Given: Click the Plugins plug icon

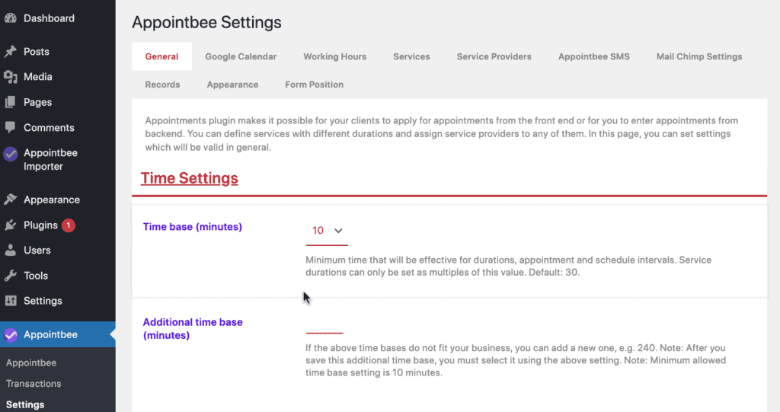Looking at the screenshot, I should tap(11, 225).
